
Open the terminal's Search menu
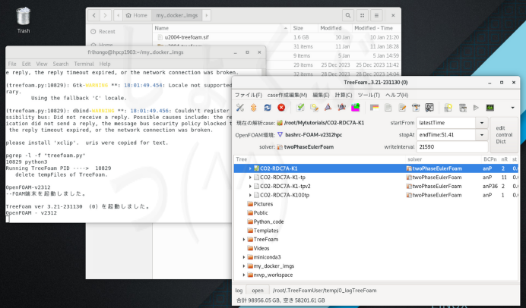tap(61, 64)
